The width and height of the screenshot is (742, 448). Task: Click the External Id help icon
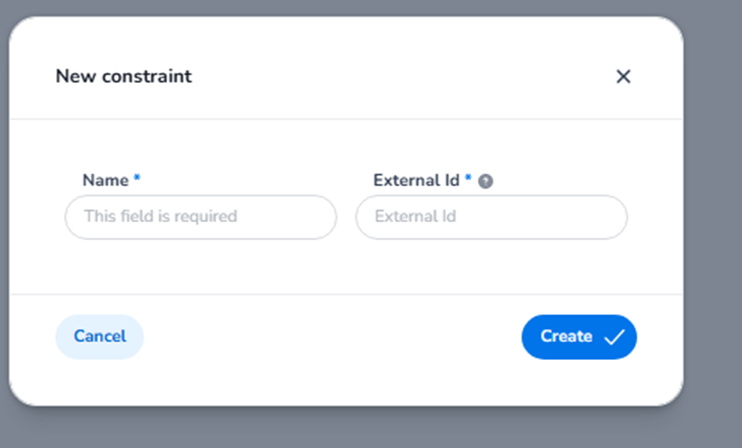coord(485,181)
